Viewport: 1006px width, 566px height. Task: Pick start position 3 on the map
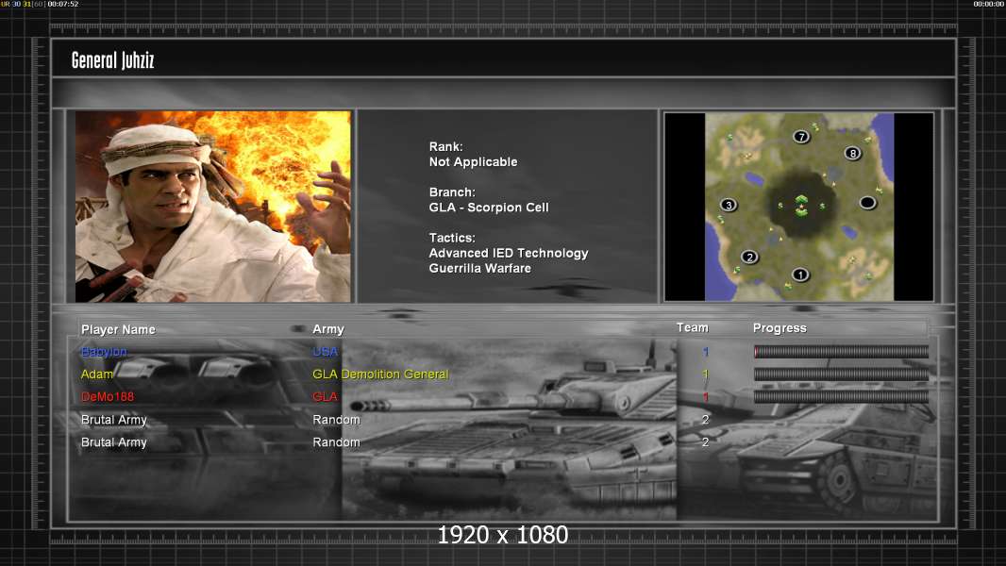coord(729,205)
